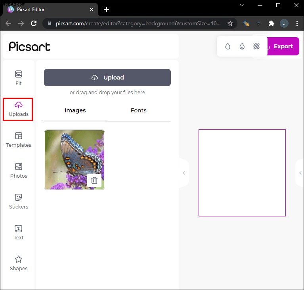This screenshot has width=304, height=290.
Task: View site security lock icon
Action: coord(50,23)
